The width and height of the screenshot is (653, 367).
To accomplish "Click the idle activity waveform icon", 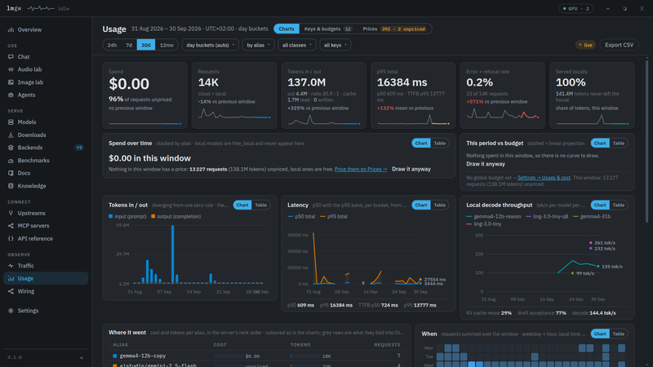I will pos(41,8).
